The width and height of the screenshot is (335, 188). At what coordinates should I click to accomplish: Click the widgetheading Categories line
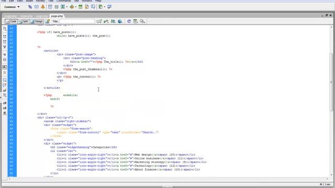point(84,147)
